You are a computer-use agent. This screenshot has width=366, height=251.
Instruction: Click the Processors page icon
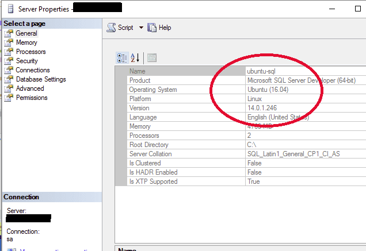pos(9,52)
